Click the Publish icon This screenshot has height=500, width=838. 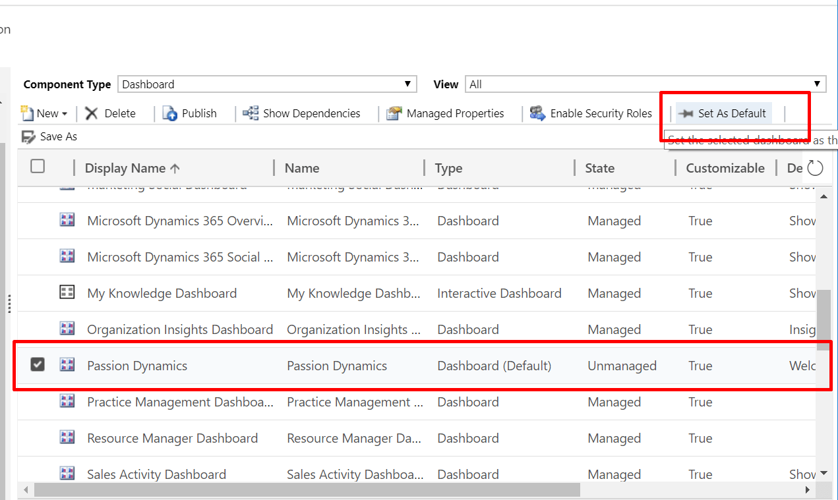170,113
